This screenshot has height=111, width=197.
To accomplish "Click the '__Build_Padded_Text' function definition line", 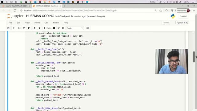I will click(58, 81).
